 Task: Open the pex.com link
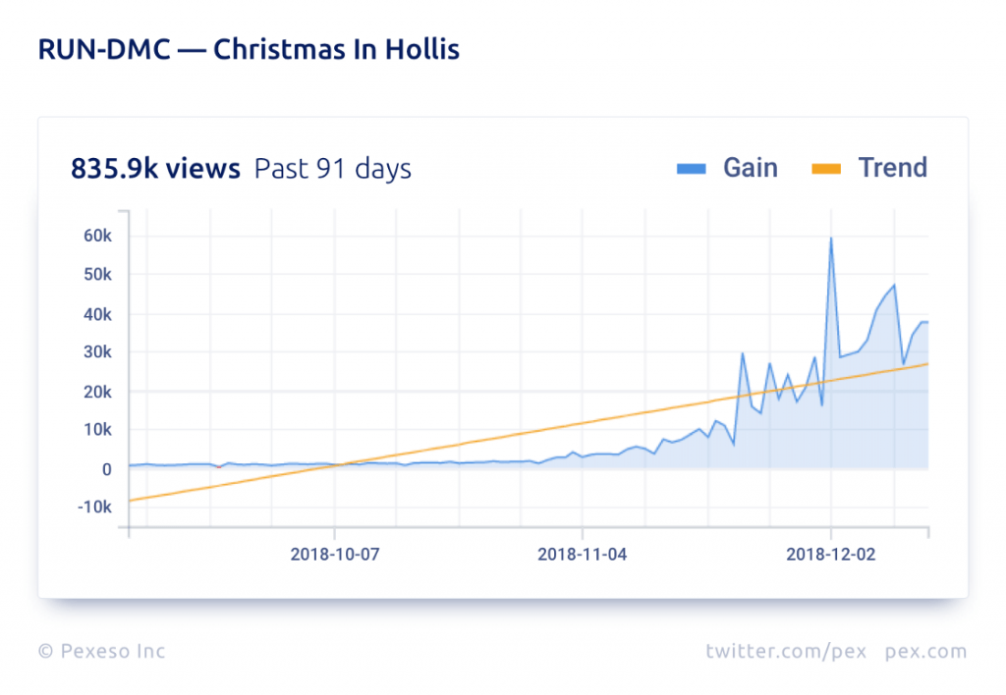pyautogui.click(x=925, y=651)
